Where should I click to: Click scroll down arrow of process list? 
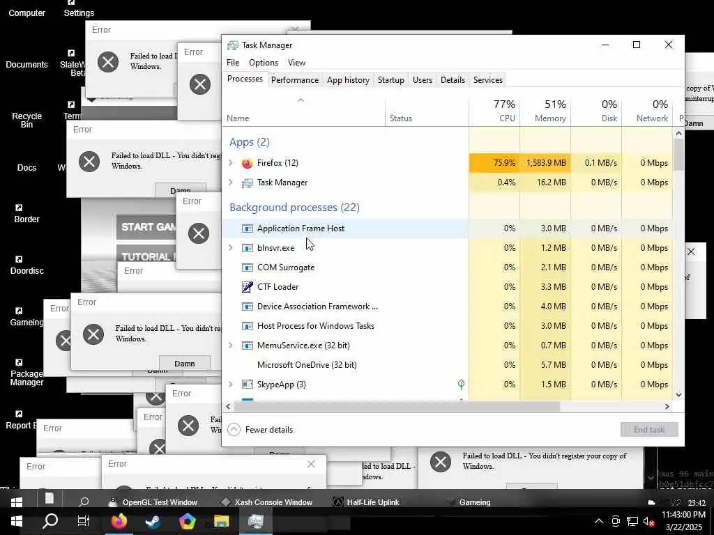(678, 395)
